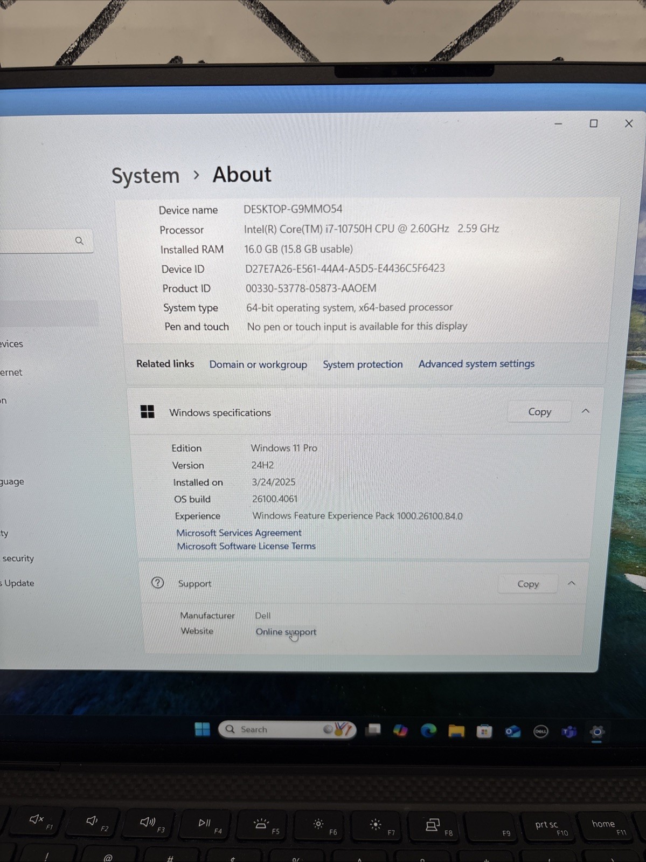This screenshot has width=646, height=862.
Task: Click the Settings sidebar search magnifier
Action: pos(79,240)
